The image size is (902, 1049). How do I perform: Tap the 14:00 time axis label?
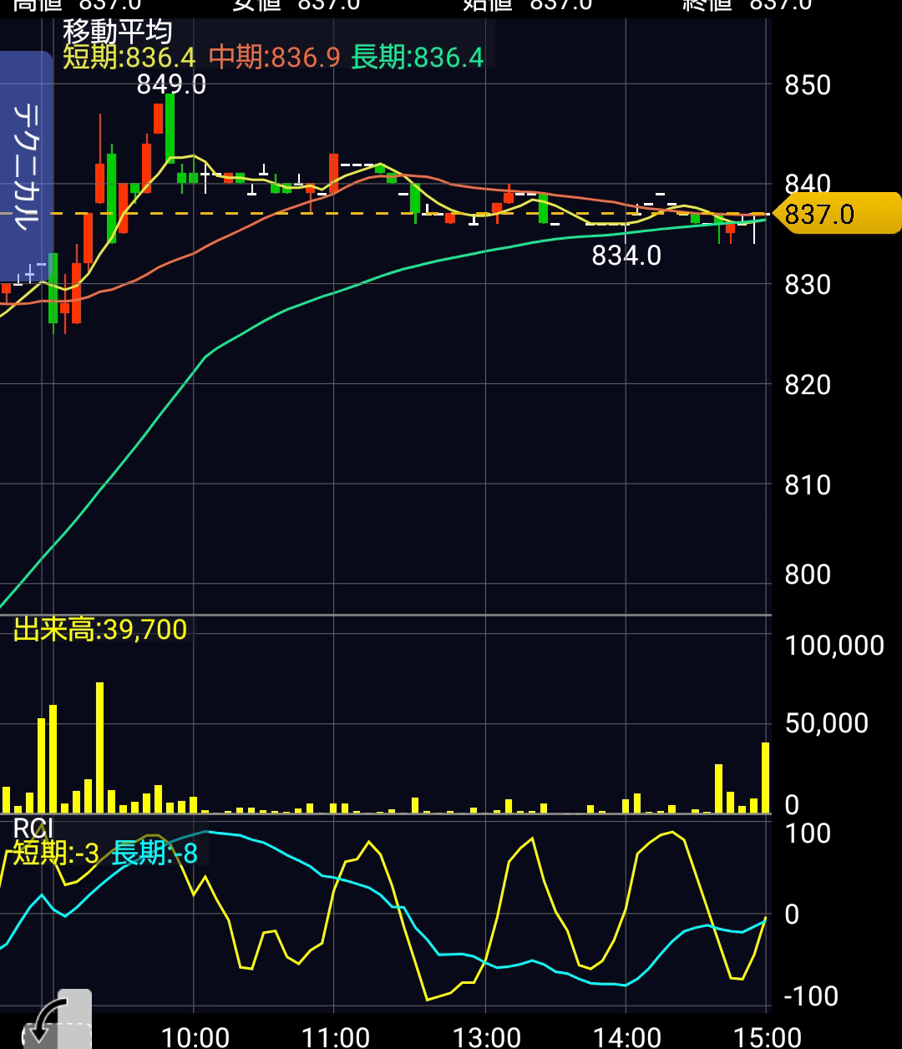[627, 1037]
